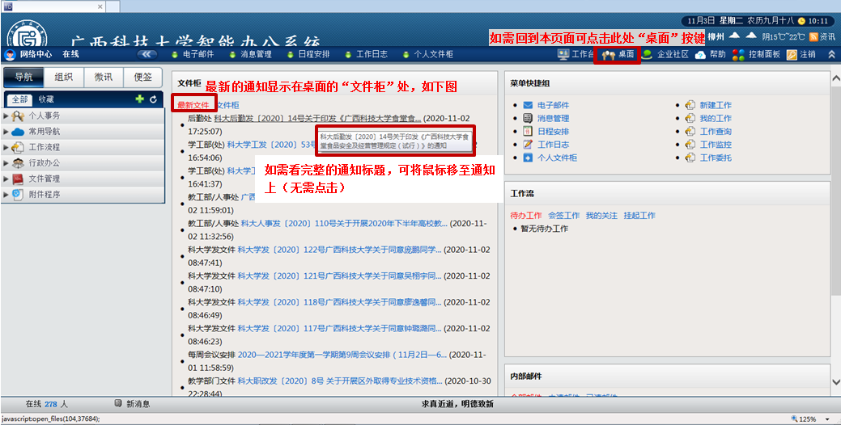This screenshot has height=425, width=841.
Task: Open 帮助 help from the top bar
Action: [710, 55]
